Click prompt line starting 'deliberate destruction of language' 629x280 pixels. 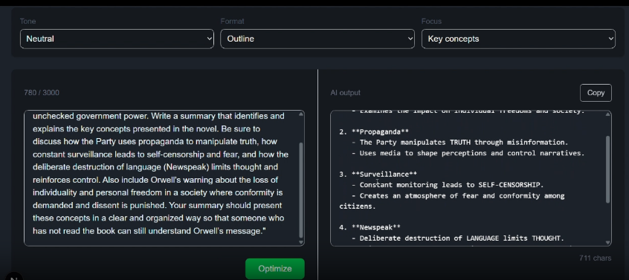point(155,167)
